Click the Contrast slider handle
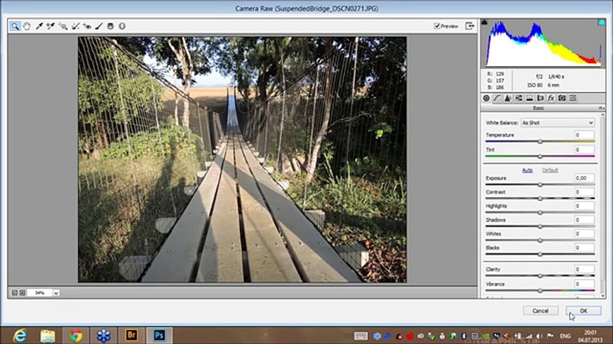 click(540, 198)
